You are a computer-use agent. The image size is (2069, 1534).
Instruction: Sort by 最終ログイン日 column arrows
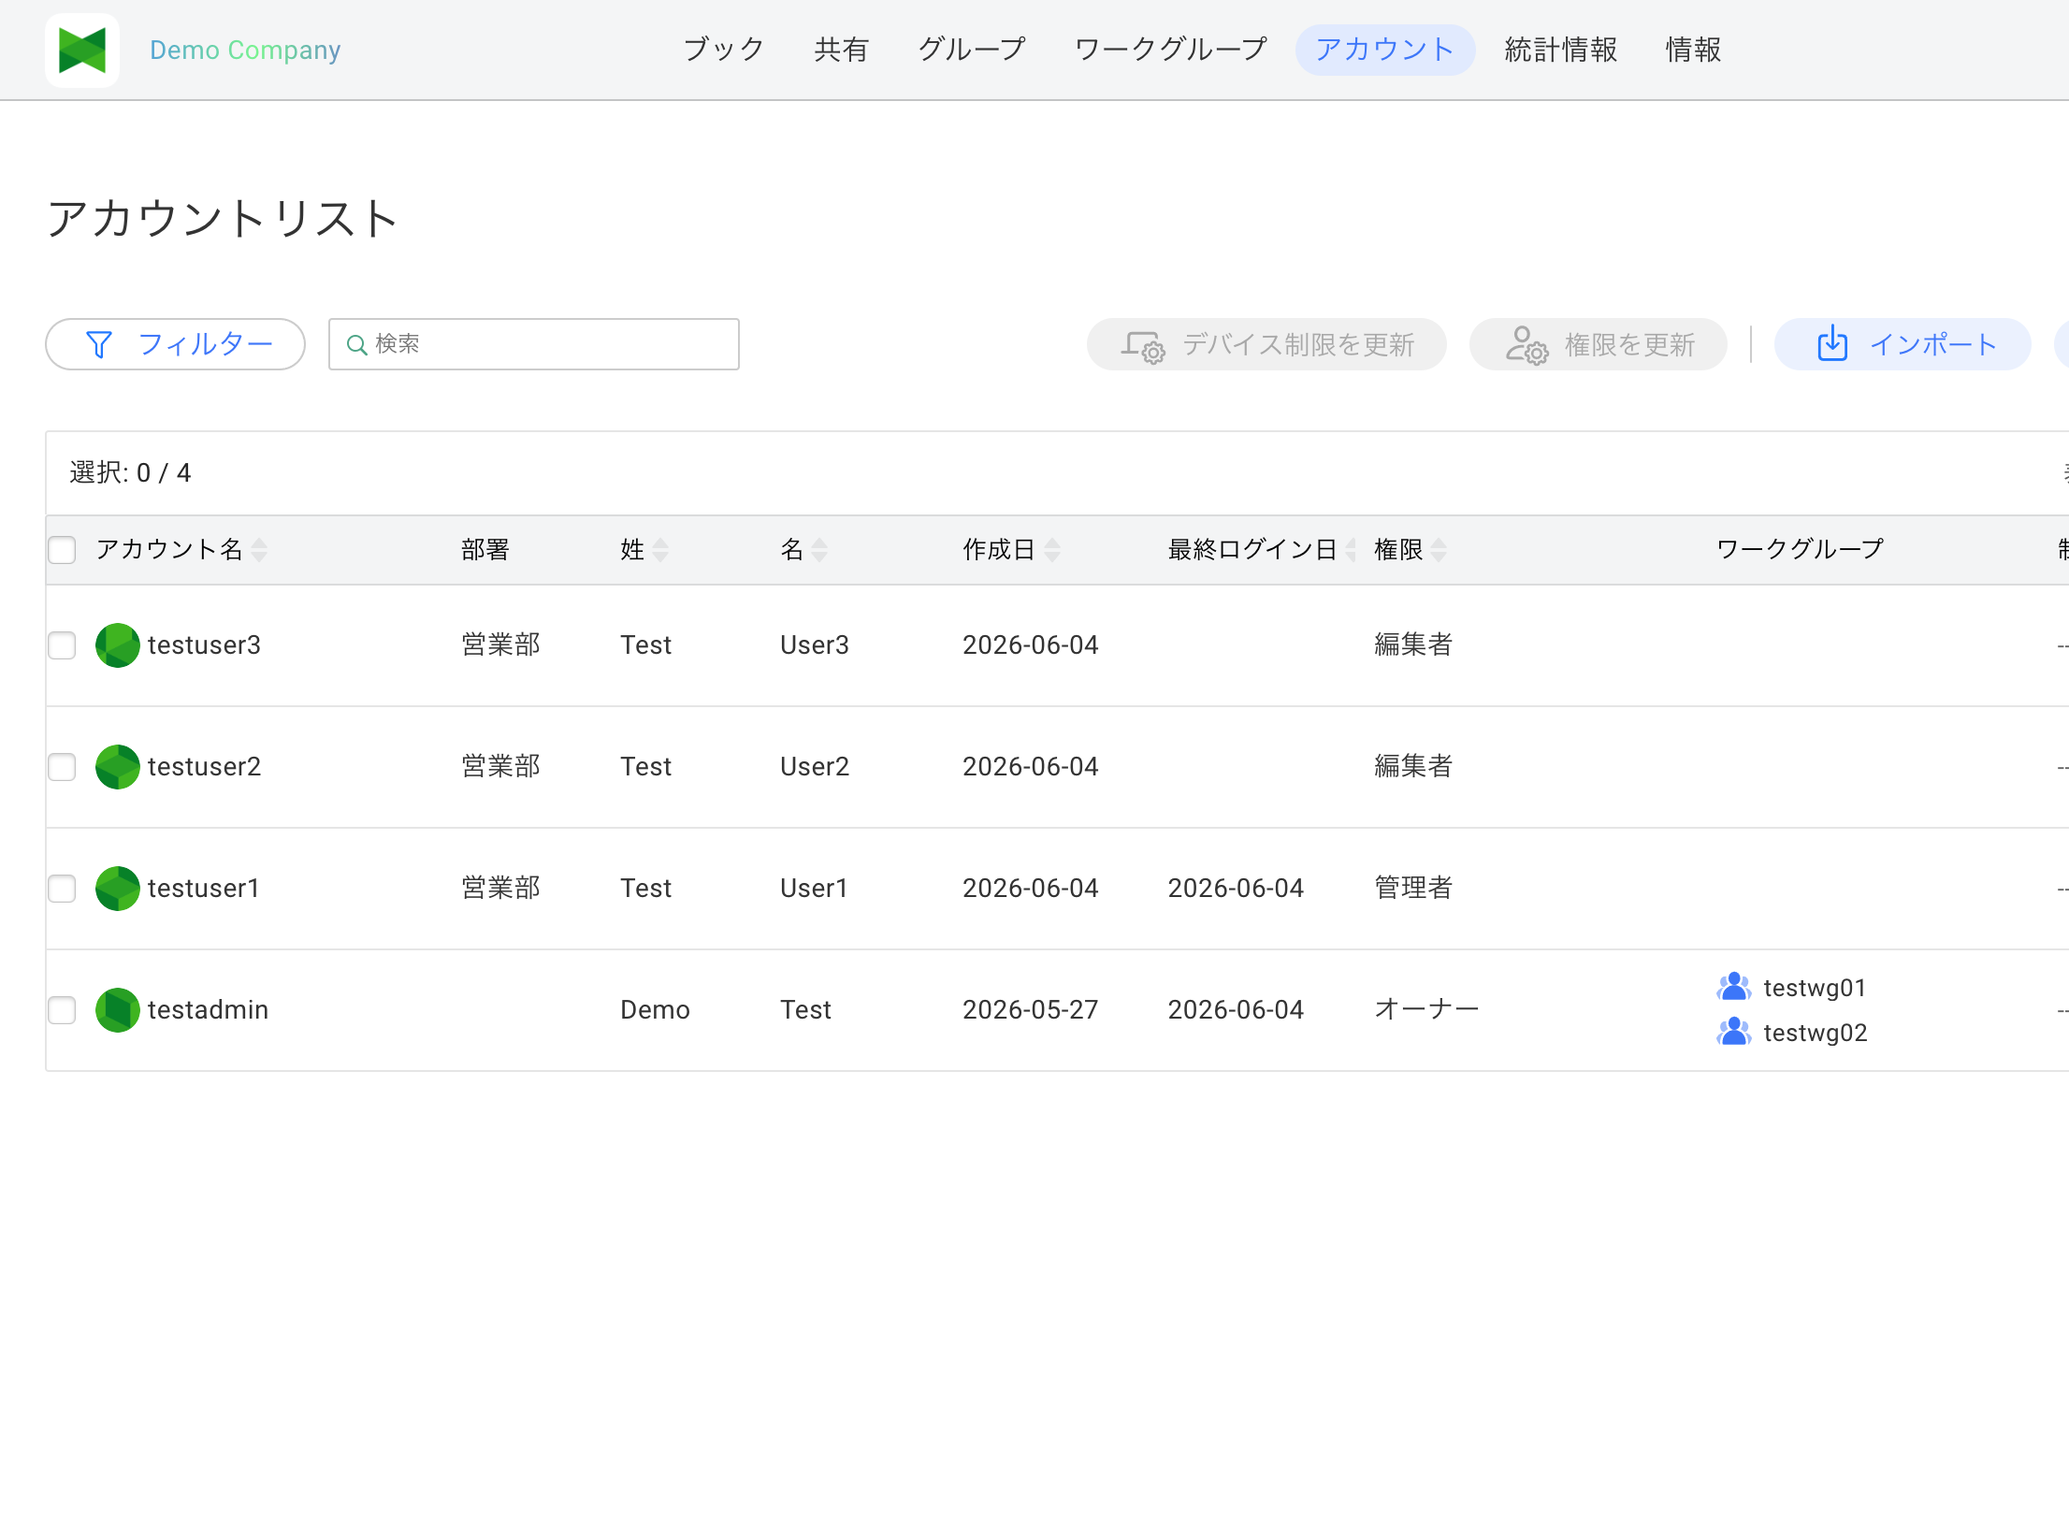click(1351, 550)
